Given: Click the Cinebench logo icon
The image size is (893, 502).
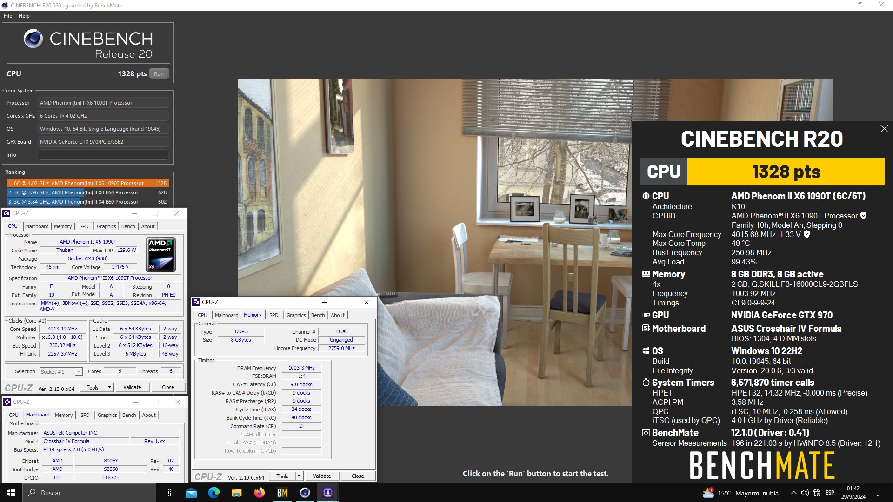Looking at the screenshot, I should pos(33,39).
